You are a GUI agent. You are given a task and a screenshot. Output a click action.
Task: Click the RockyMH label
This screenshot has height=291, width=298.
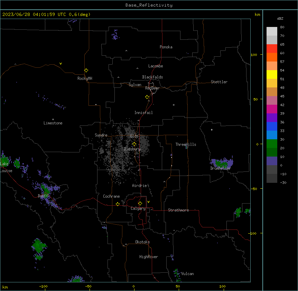85,78
